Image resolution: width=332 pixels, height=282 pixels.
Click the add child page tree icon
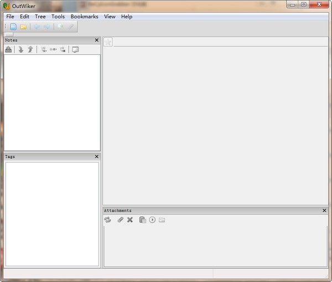coord(63,50)
